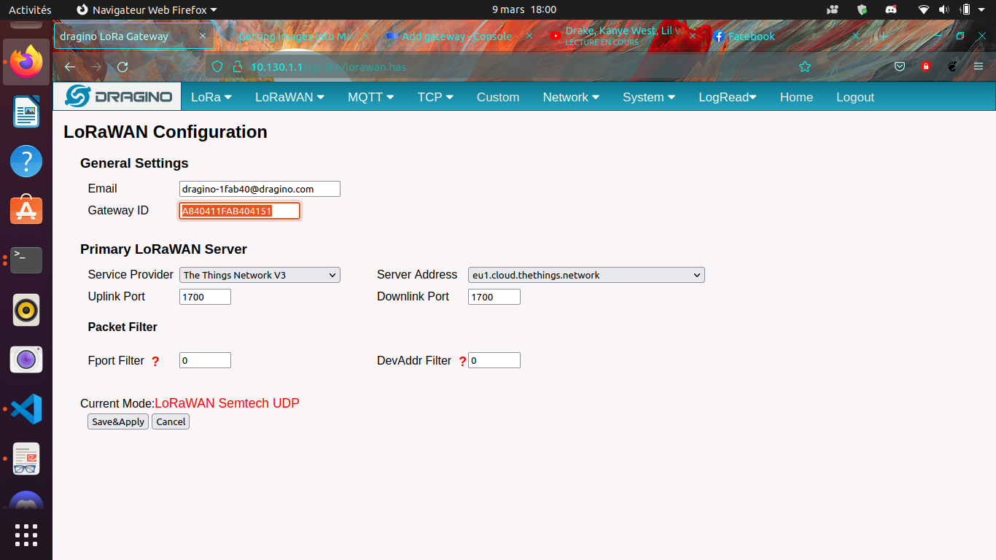This screenshot has width=996, height=560.
Task: Expand the LogRead menu
Action: click(728, 97)
